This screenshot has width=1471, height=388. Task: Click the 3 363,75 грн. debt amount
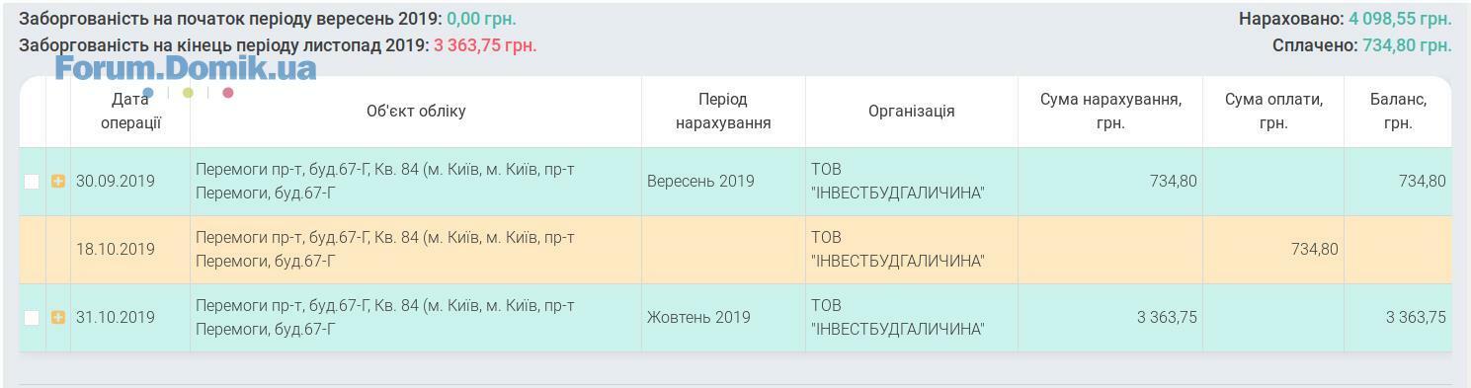pos(485,45)
